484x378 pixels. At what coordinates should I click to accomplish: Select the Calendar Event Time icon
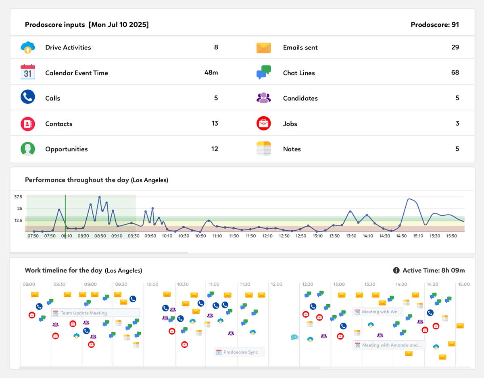coord(27,72)
